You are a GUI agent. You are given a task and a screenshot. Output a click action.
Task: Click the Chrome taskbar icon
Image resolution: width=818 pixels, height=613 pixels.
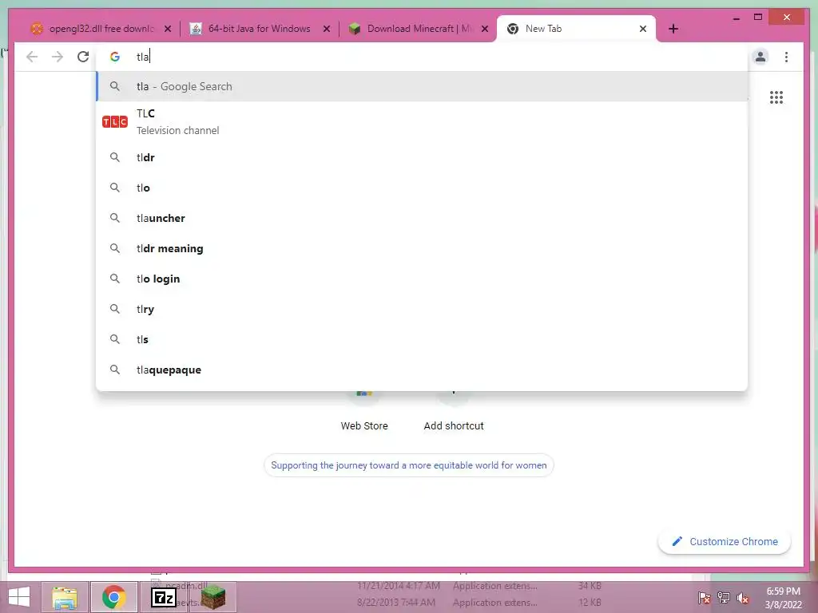point(113,597)
